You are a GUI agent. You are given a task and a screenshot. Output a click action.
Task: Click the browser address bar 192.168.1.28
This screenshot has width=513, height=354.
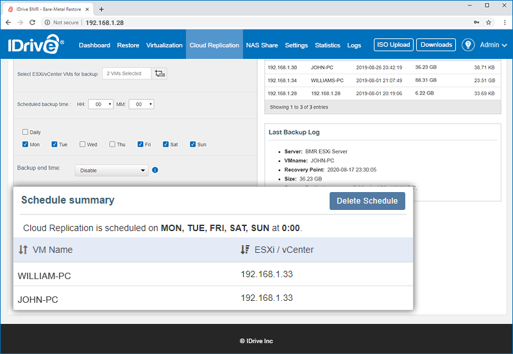pos(105,22)
